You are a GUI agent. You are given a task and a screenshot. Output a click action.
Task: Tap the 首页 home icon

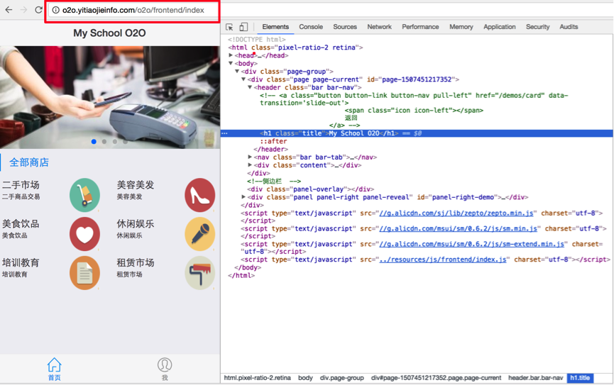(x=55, y=369)
